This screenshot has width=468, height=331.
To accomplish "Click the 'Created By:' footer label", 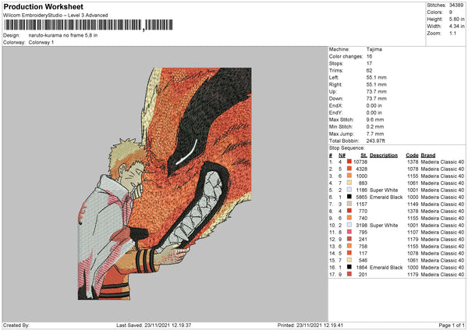I will tap(16, 325).
